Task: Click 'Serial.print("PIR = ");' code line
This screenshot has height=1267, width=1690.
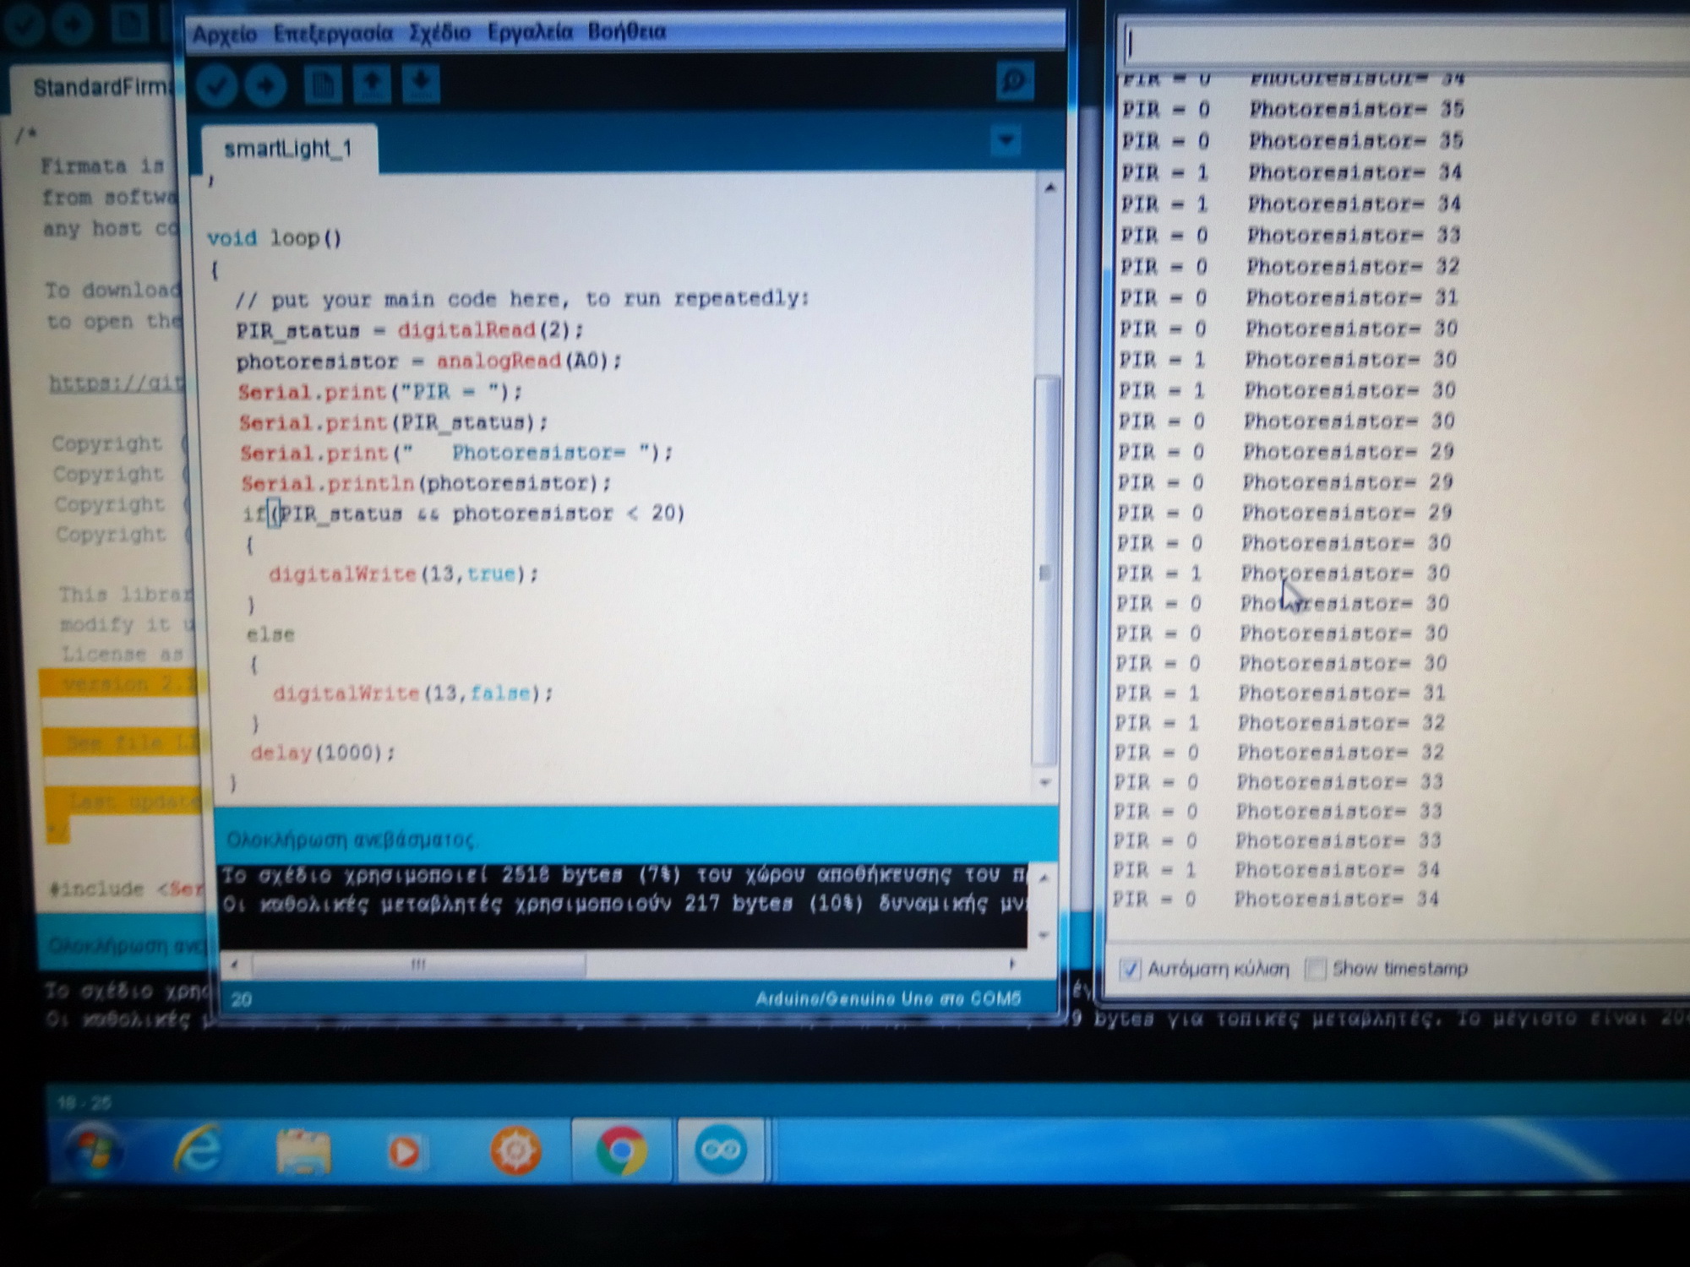Action: [x=380, y=392]
